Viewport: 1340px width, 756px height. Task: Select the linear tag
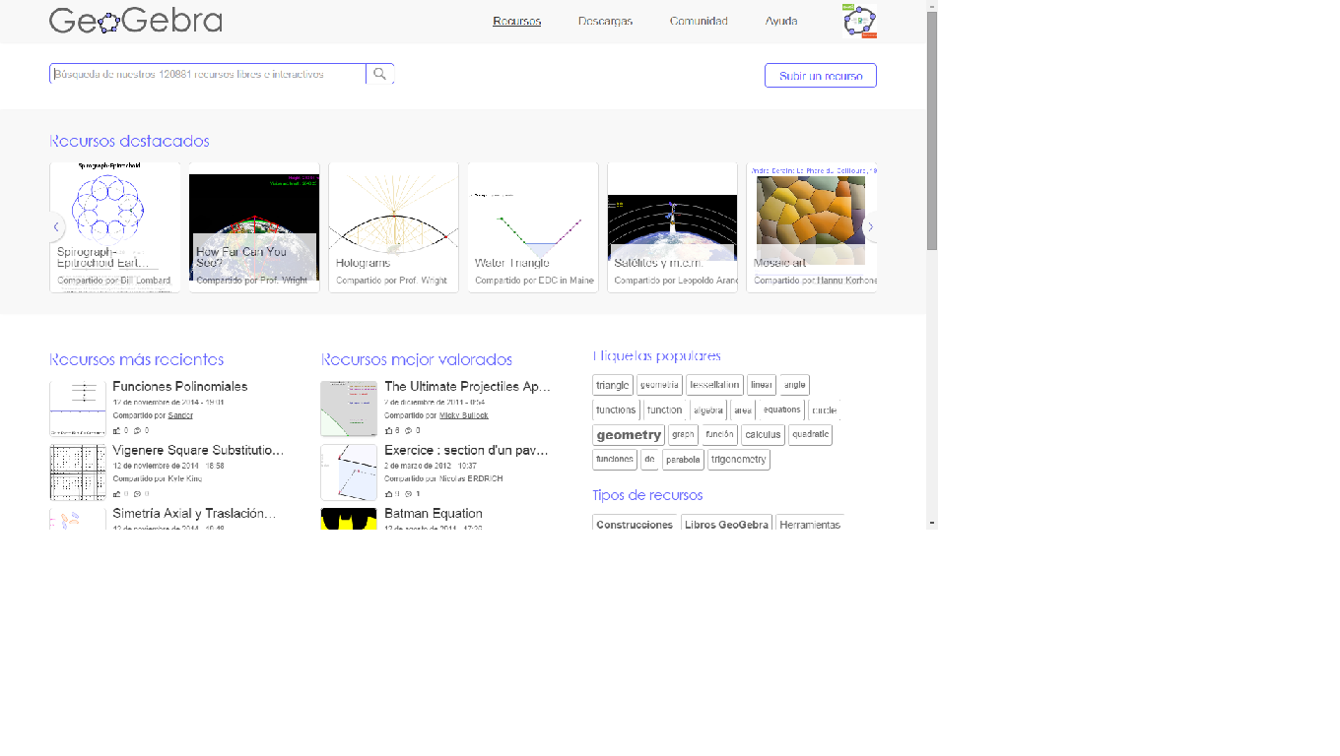tap(762, 385)
